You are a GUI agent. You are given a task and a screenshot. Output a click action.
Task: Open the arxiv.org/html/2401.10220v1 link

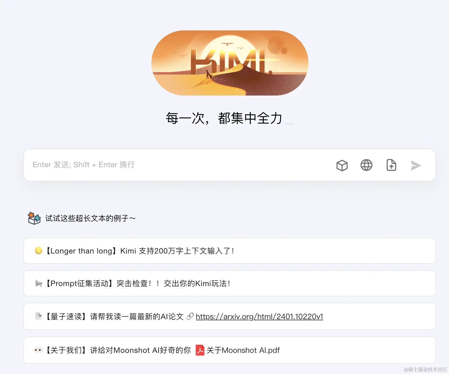[x=259, y=316]
